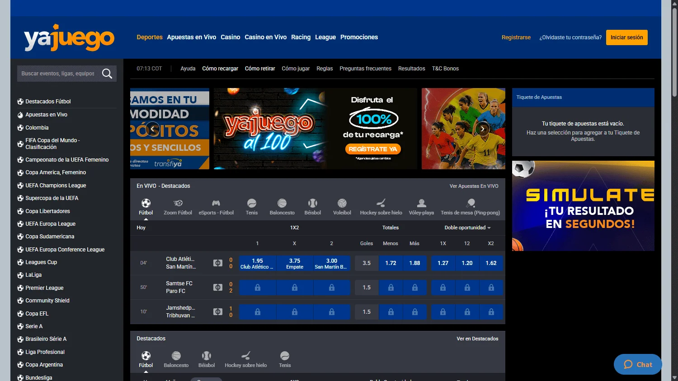Click the Iniciar sesión button
The height and width of the screenshot is (381, 678).
[626, 37]
